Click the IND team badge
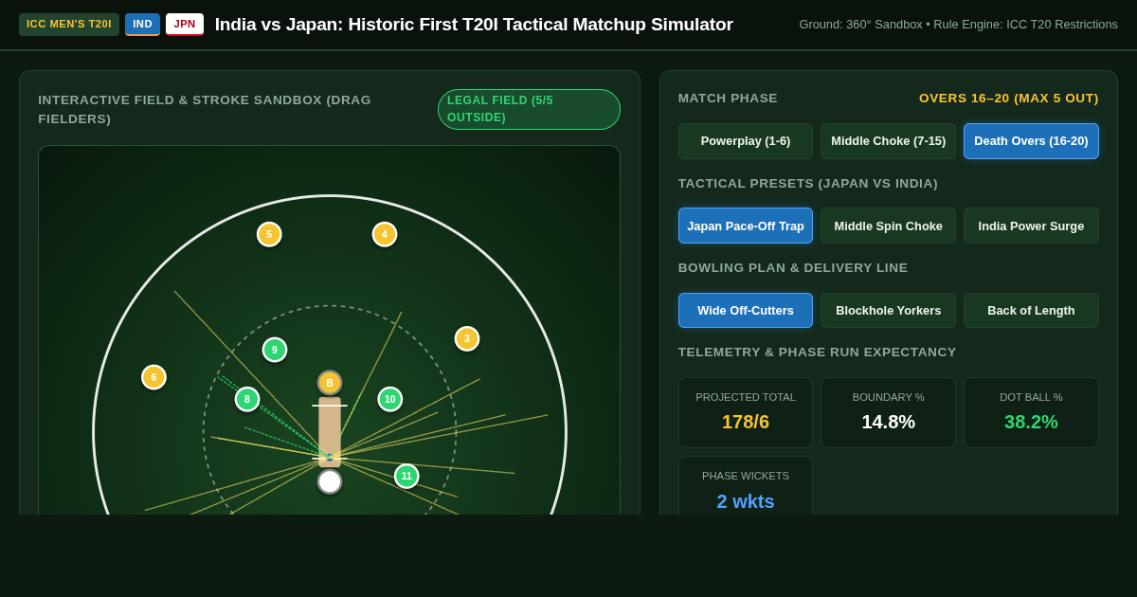 pos(142,25)
